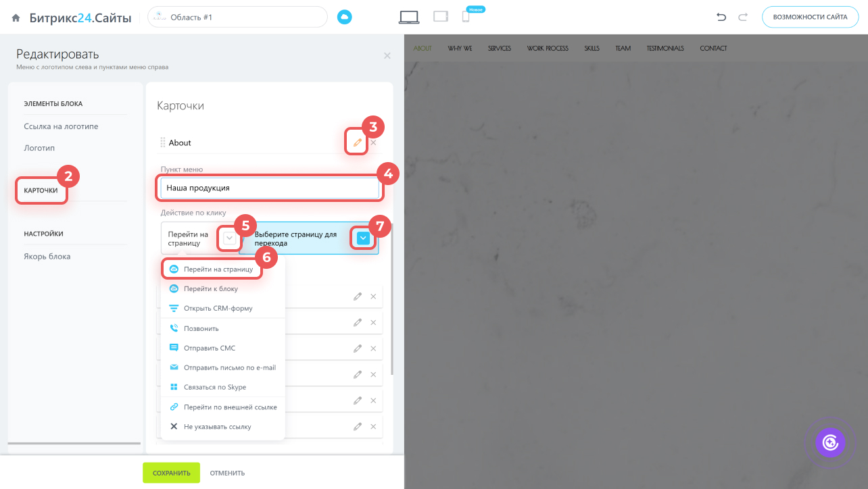Switch to desktop preview mode

point(410,17)
